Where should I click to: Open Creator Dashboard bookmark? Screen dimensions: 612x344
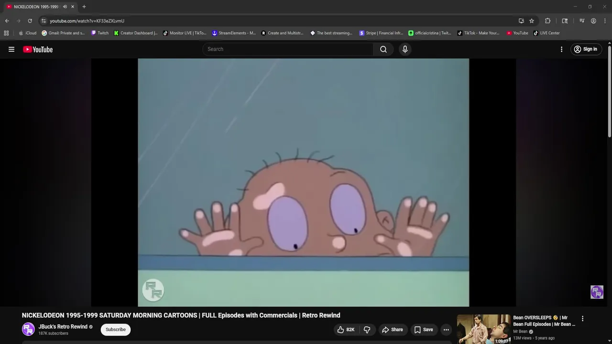pos(136,33)
